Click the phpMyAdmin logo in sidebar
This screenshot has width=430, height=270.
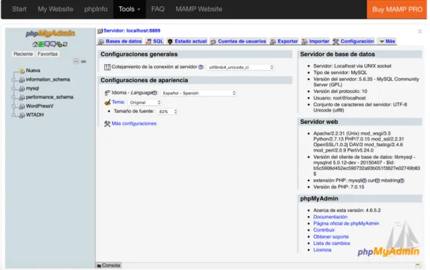coord(50,33)
